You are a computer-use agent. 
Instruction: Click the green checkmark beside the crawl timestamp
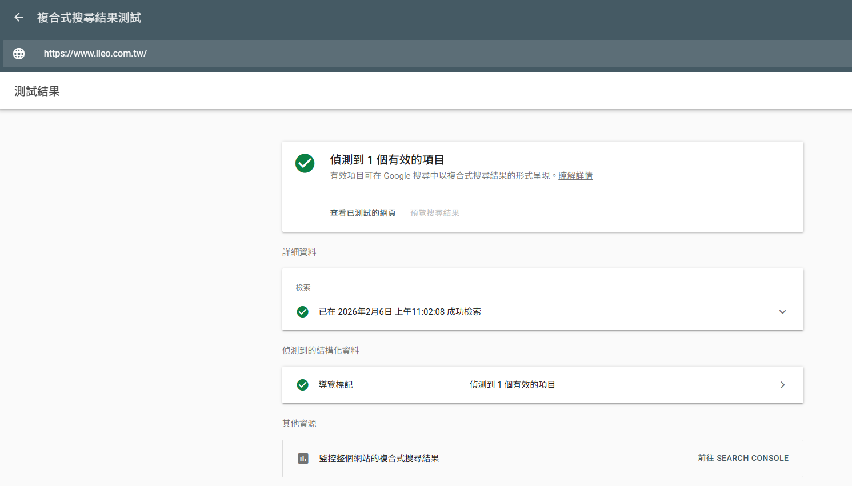(303, 312)
